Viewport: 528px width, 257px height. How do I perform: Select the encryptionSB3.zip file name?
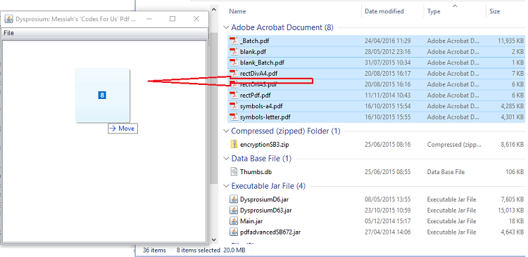pos(264,145)
